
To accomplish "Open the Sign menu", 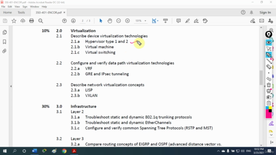I will (25, 7).
